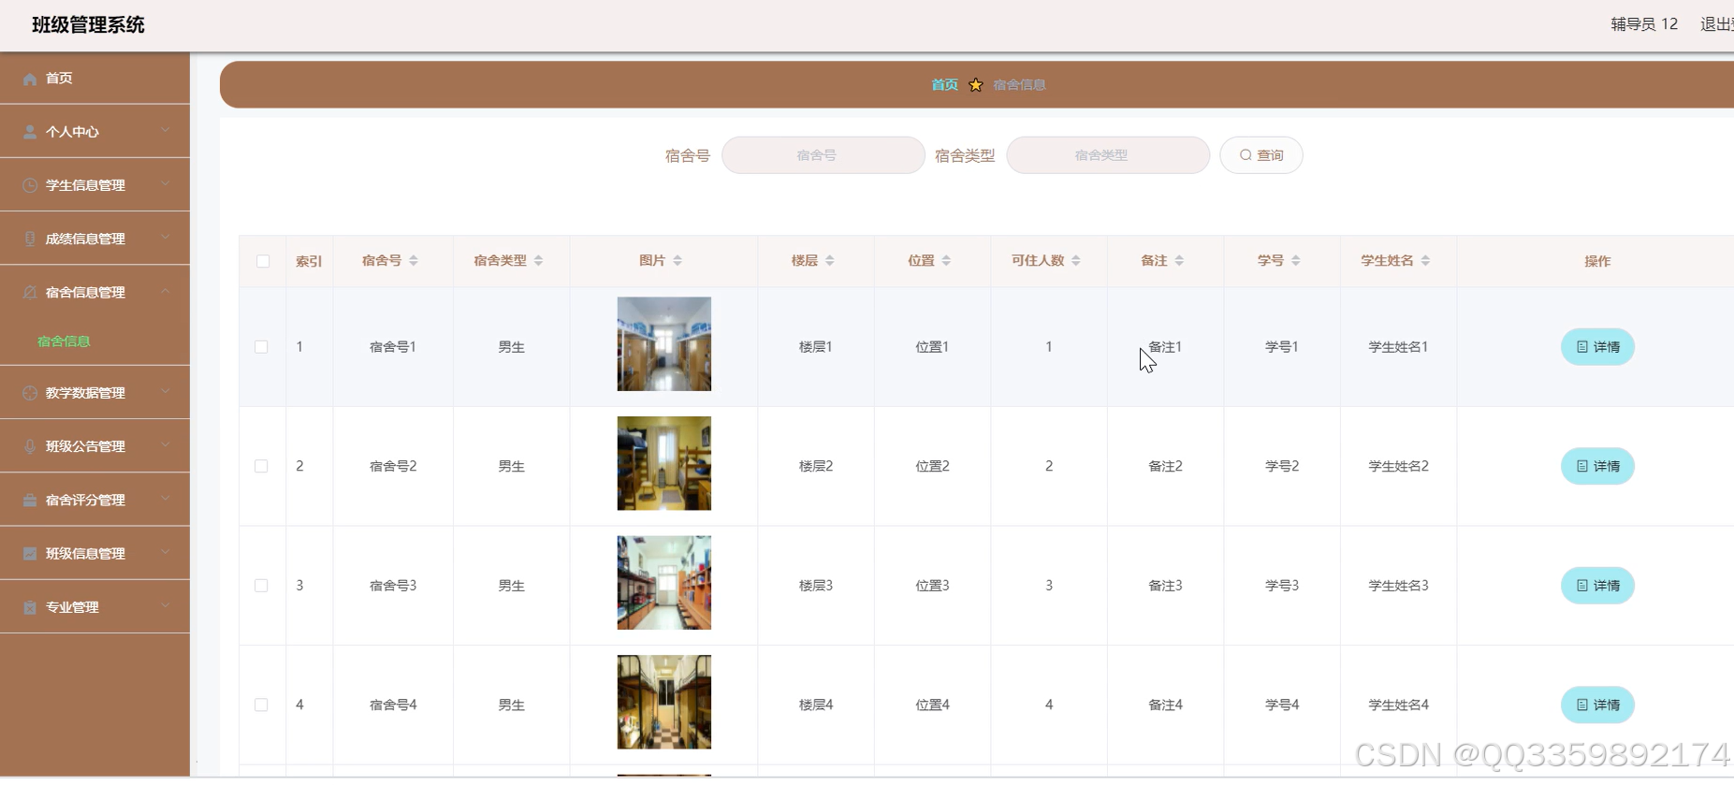This screenshot has width=1734, height=785.
Task: Expand the 宿舍评分管理 menu chevron
Action: [x=166, y=498]
